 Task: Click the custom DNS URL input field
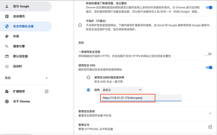(141, 98)
